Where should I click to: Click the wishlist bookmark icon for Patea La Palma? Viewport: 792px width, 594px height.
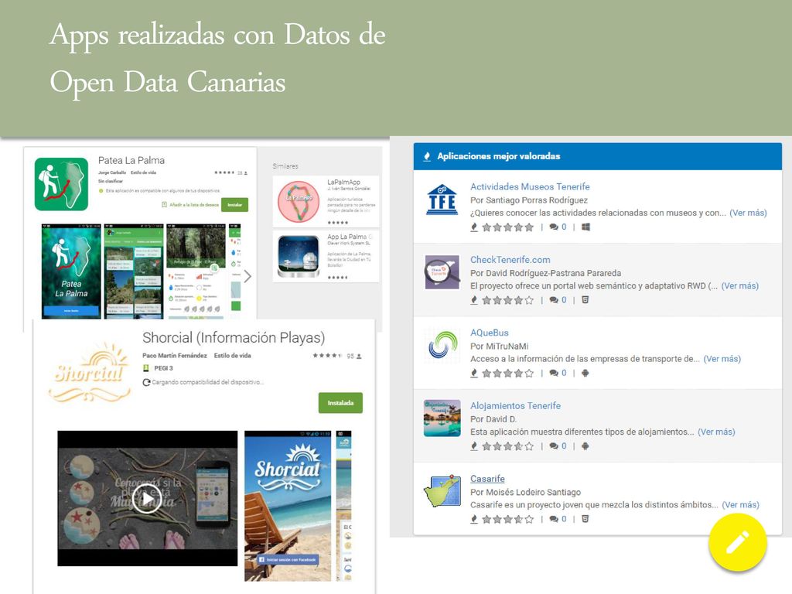[164, 204]
